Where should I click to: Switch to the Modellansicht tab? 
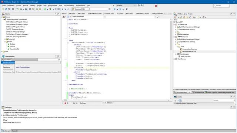point(198,92)
